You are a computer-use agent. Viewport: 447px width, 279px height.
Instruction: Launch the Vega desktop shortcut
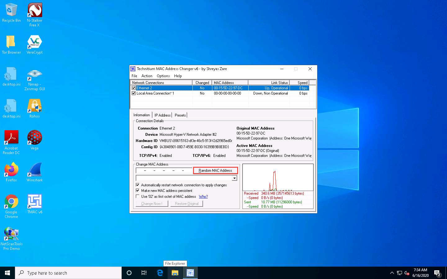point(34,140)
